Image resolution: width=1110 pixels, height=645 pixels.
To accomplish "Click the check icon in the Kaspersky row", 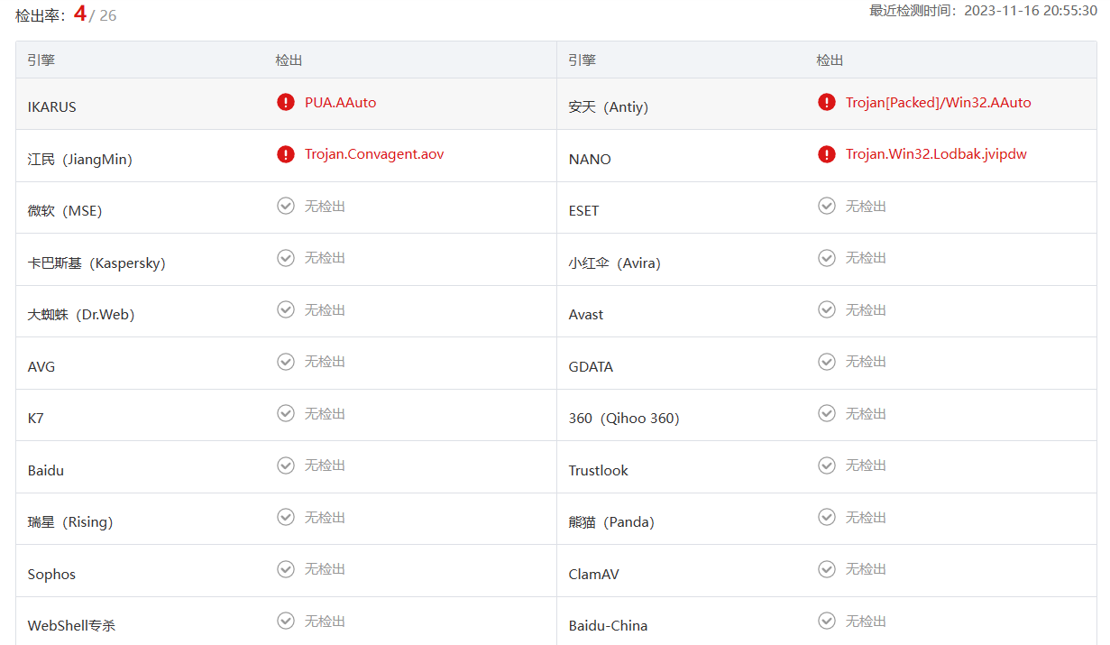I will 286,258.
